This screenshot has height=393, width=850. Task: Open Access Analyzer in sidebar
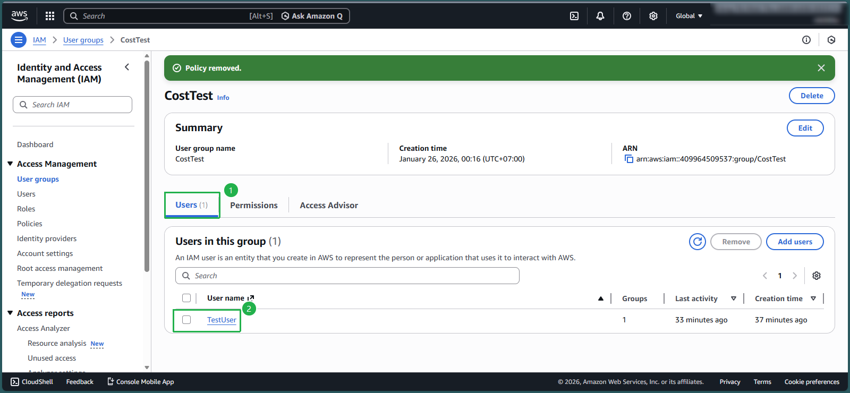click(44, 328)
